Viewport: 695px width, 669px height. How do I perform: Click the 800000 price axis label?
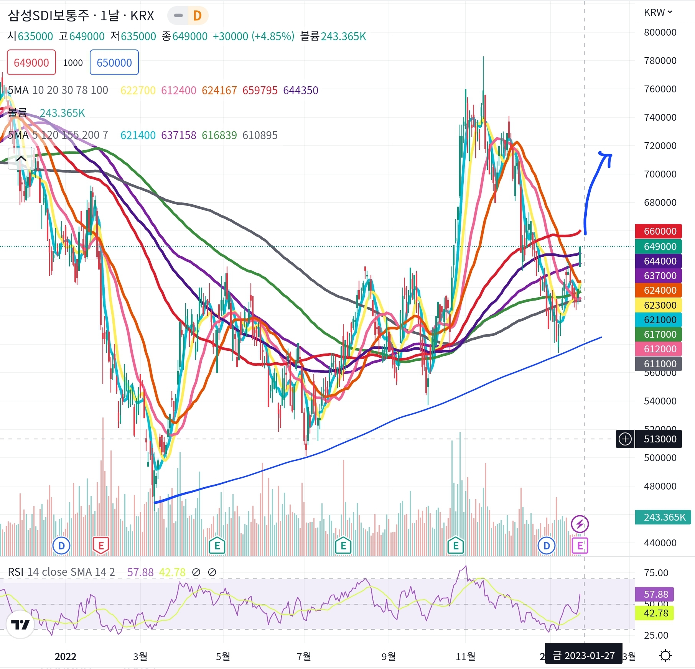click(660, 32)
